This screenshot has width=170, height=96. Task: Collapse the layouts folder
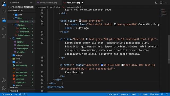pos(21,25)
